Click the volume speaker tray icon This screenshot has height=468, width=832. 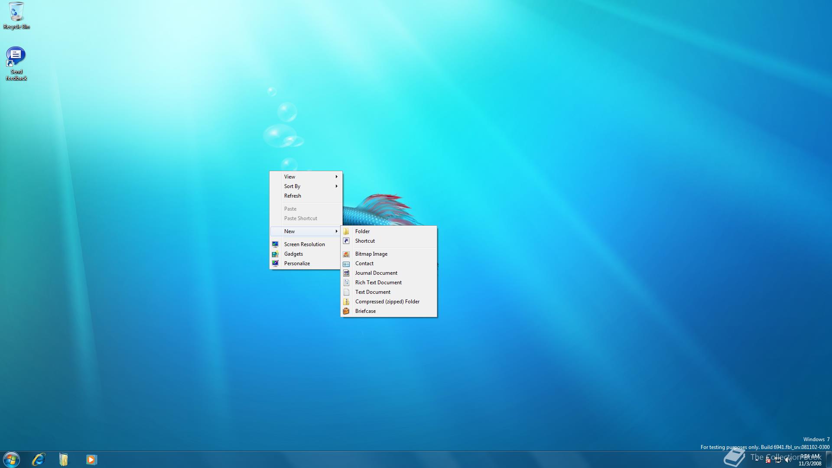tap(788, 460)
